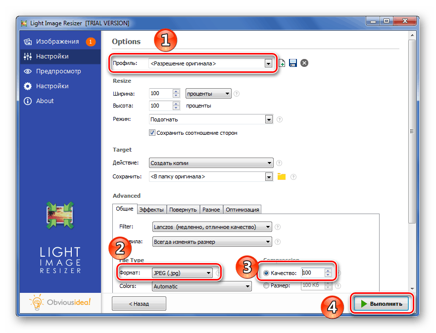Decrease Высота with down spinner arrow
This screenshot has height=333, width=436.
(x=176, y=108)
